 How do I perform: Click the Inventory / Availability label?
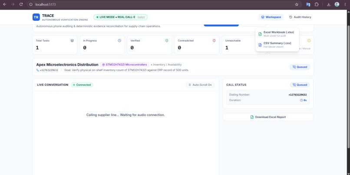pyautogui.click(x=167, y=65)
